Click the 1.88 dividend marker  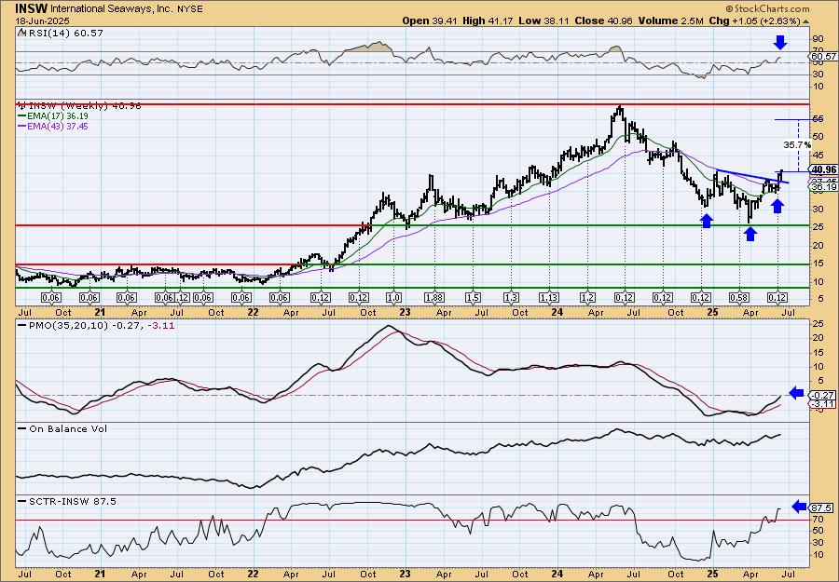tap(435, 298)
